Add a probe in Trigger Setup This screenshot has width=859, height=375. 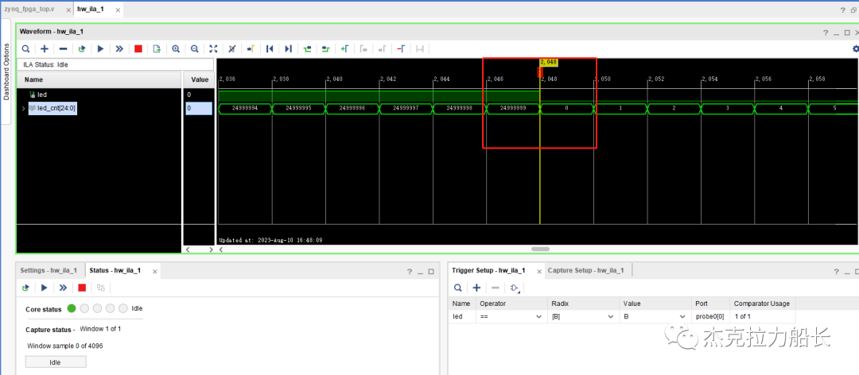click(476, 288)
